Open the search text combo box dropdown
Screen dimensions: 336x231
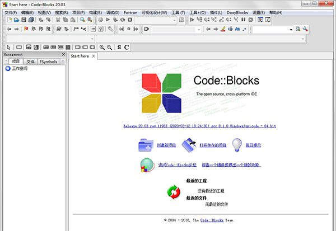pos(291,29)
